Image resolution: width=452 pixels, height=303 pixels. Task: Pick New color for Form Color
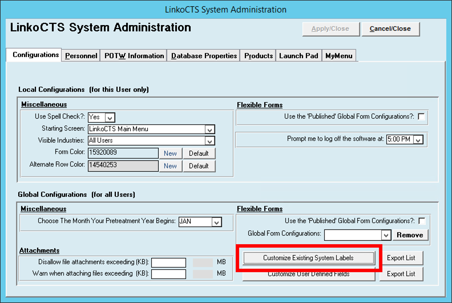[171, 153]
